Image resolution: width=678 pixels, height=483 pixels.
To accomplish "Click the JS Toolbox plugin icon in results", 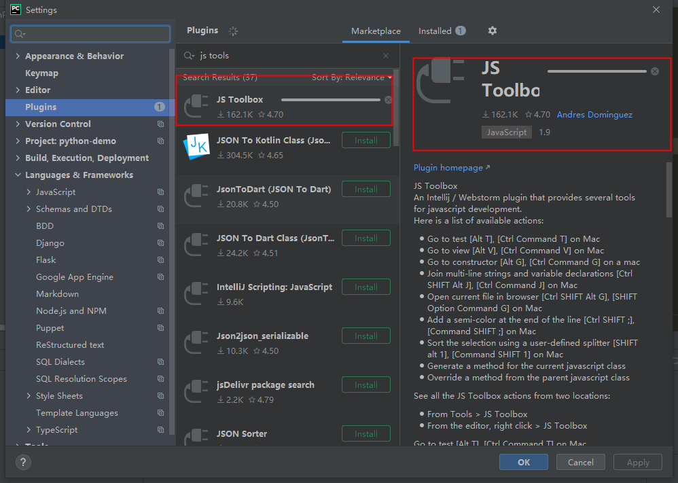I will tap(196, 106).
